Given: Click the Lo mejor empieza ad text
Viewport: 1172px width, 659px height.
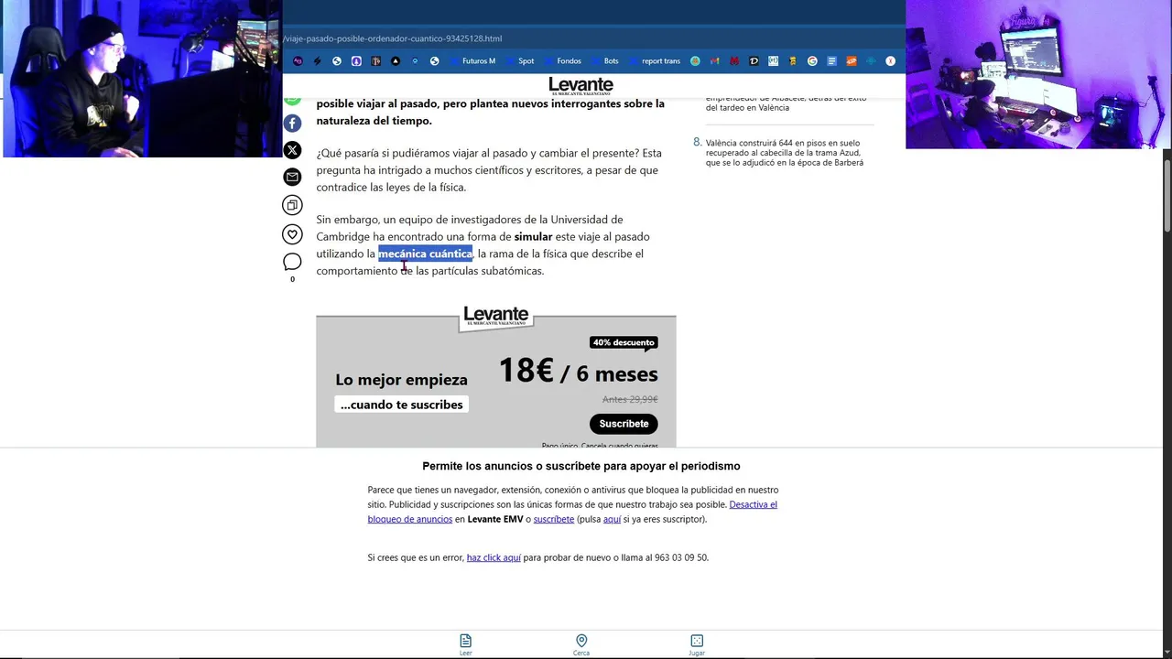Looking at the screenshot, I should pyautogui.click(x=401, y=379).
